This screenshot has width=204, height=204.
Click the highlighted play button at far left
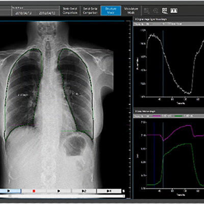coord(10,191)
